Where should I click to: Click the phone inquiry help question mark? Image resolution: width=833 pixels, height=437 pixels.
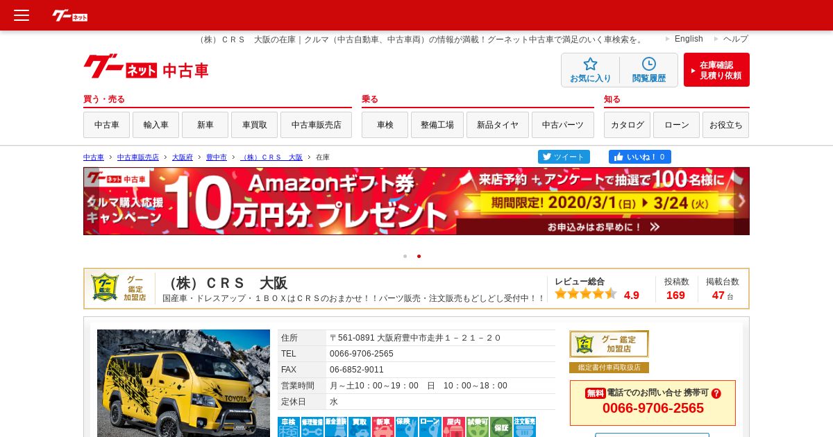716,393
